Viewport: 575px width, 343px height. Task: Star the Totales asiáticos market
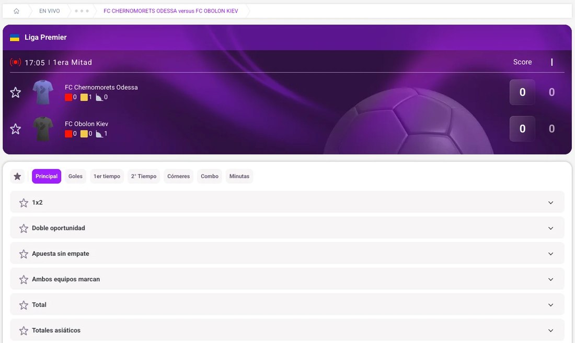(x=24, y=331)
